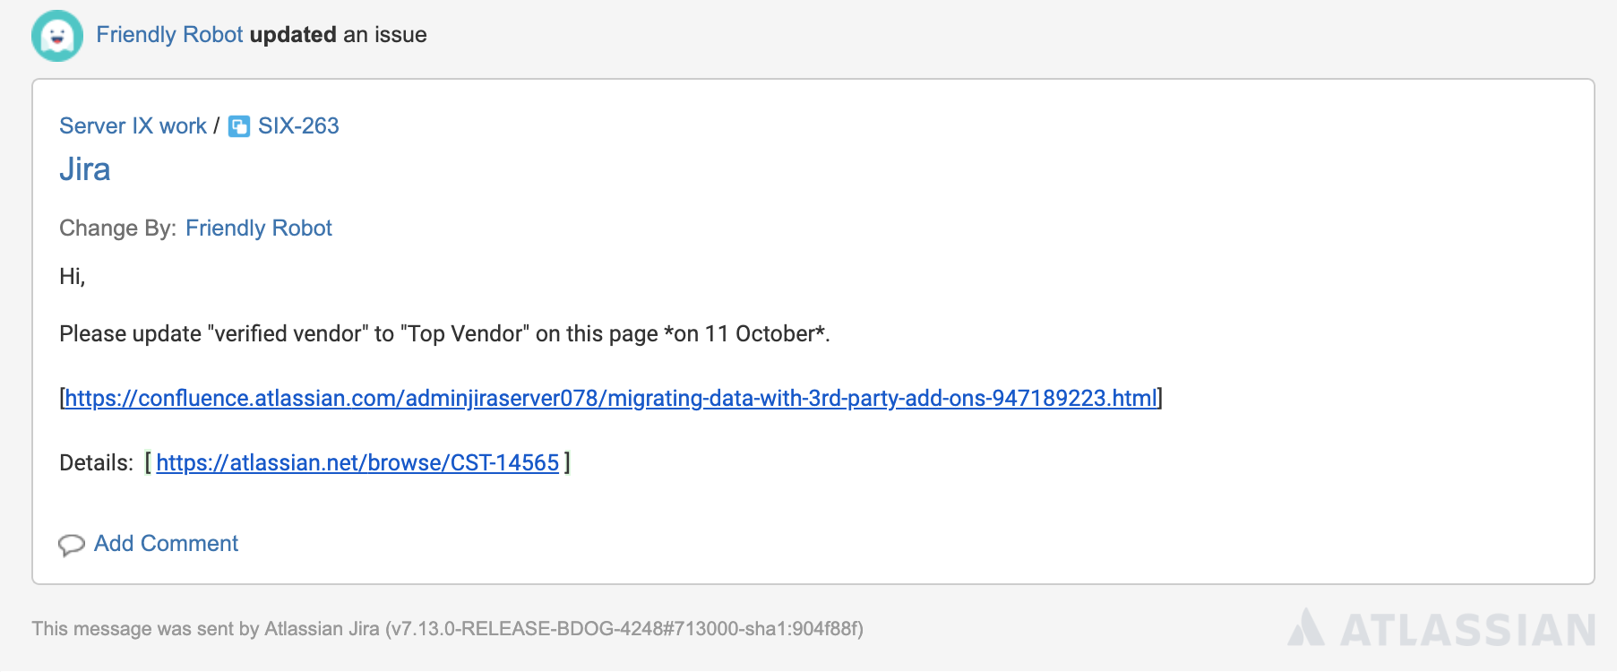This screenshot has width=1617, height=672.
Task: Open the Server IX work project link
Action: pyautogui.click(x=133, y=126)
